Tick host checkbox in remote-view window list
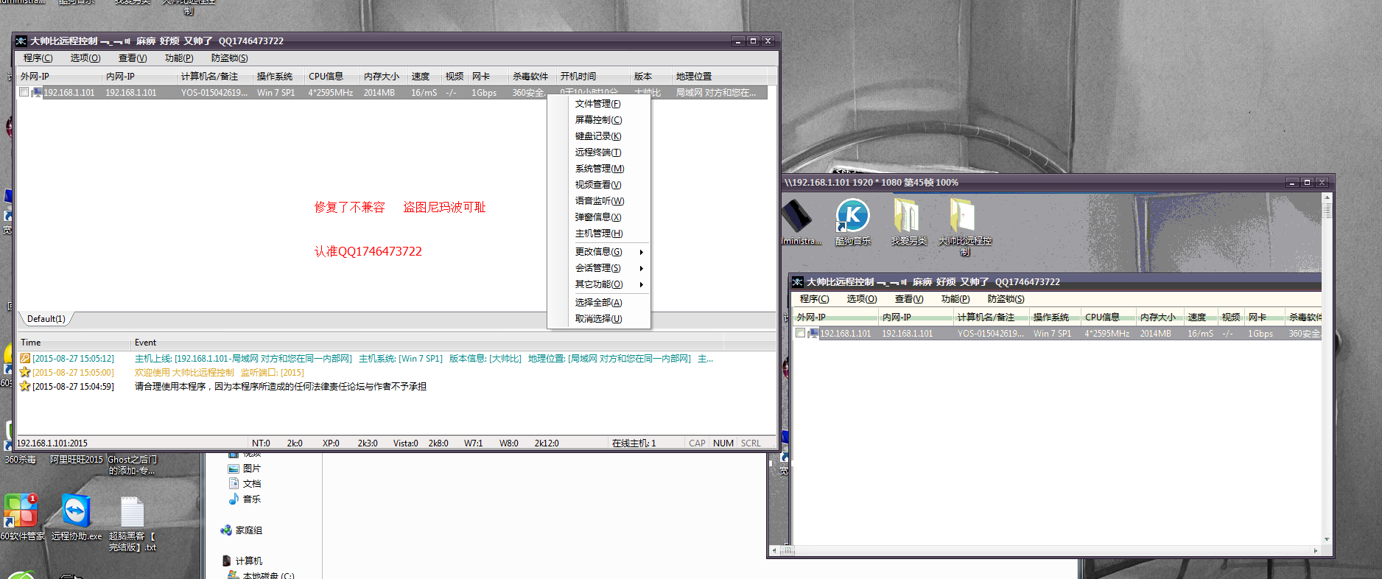 point(801,334)
